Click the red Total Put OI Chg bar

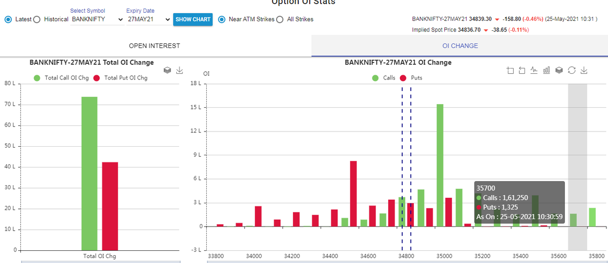tap(110, 206)
